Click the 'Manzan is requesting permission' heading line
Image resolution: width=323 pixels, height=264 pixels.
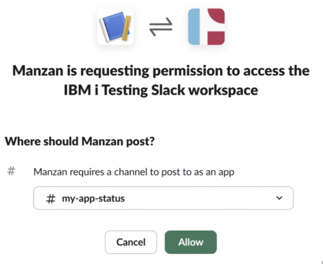point(161,71)
